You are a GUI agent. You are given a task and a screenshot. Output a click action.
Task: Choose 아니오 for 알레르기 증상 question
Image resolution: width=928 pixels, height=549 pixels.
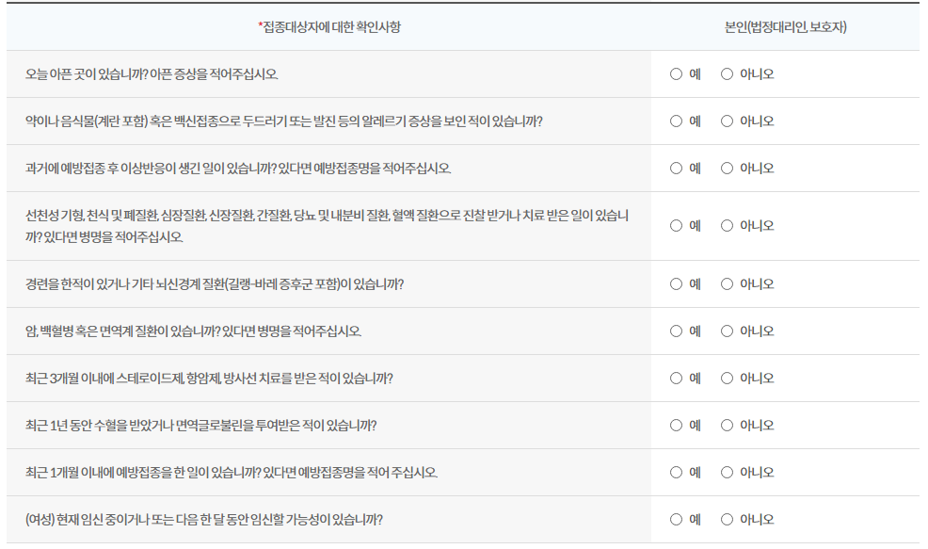(727, 121)
